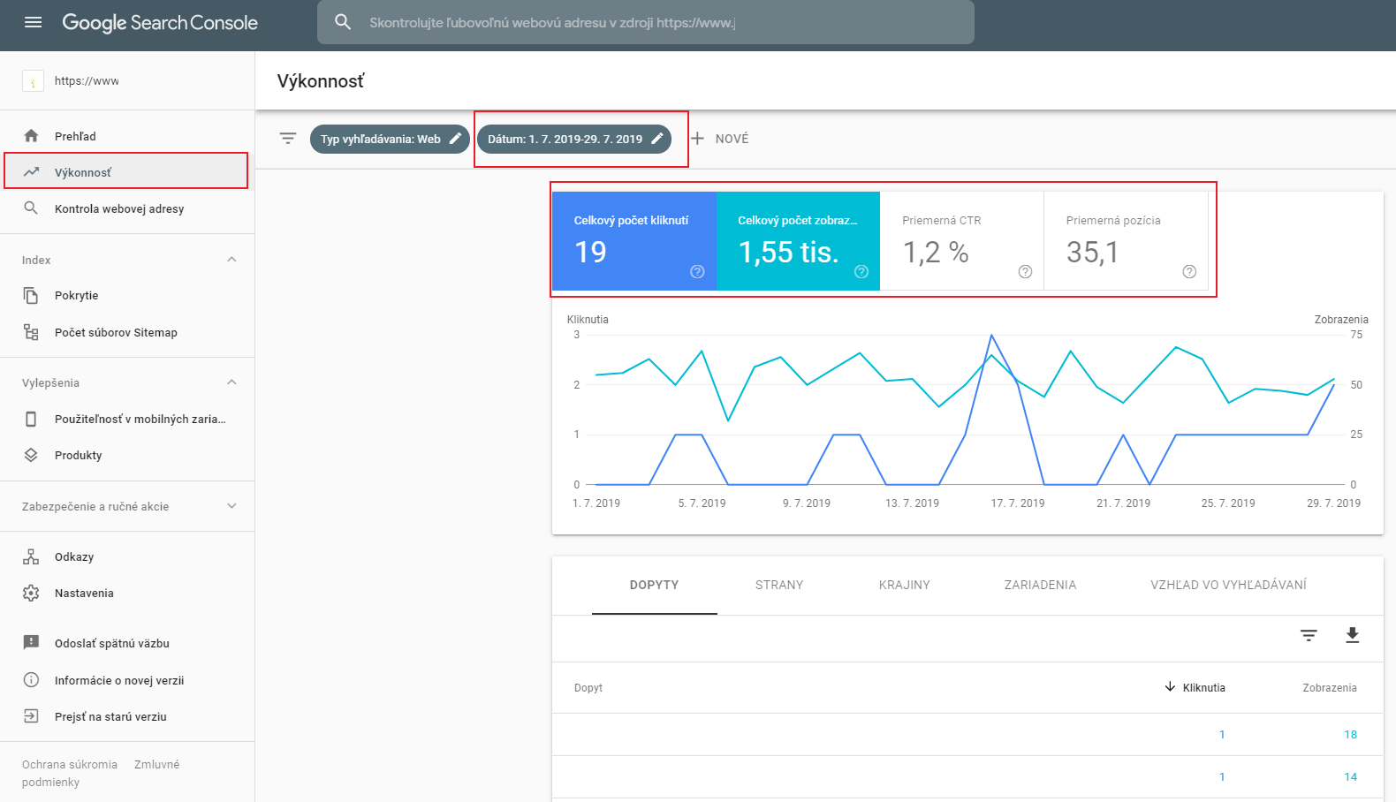Viewport: 1396px width, 802px height.
Task: Open Ochrana súkromia link
Action: click(x=70, y=765)
